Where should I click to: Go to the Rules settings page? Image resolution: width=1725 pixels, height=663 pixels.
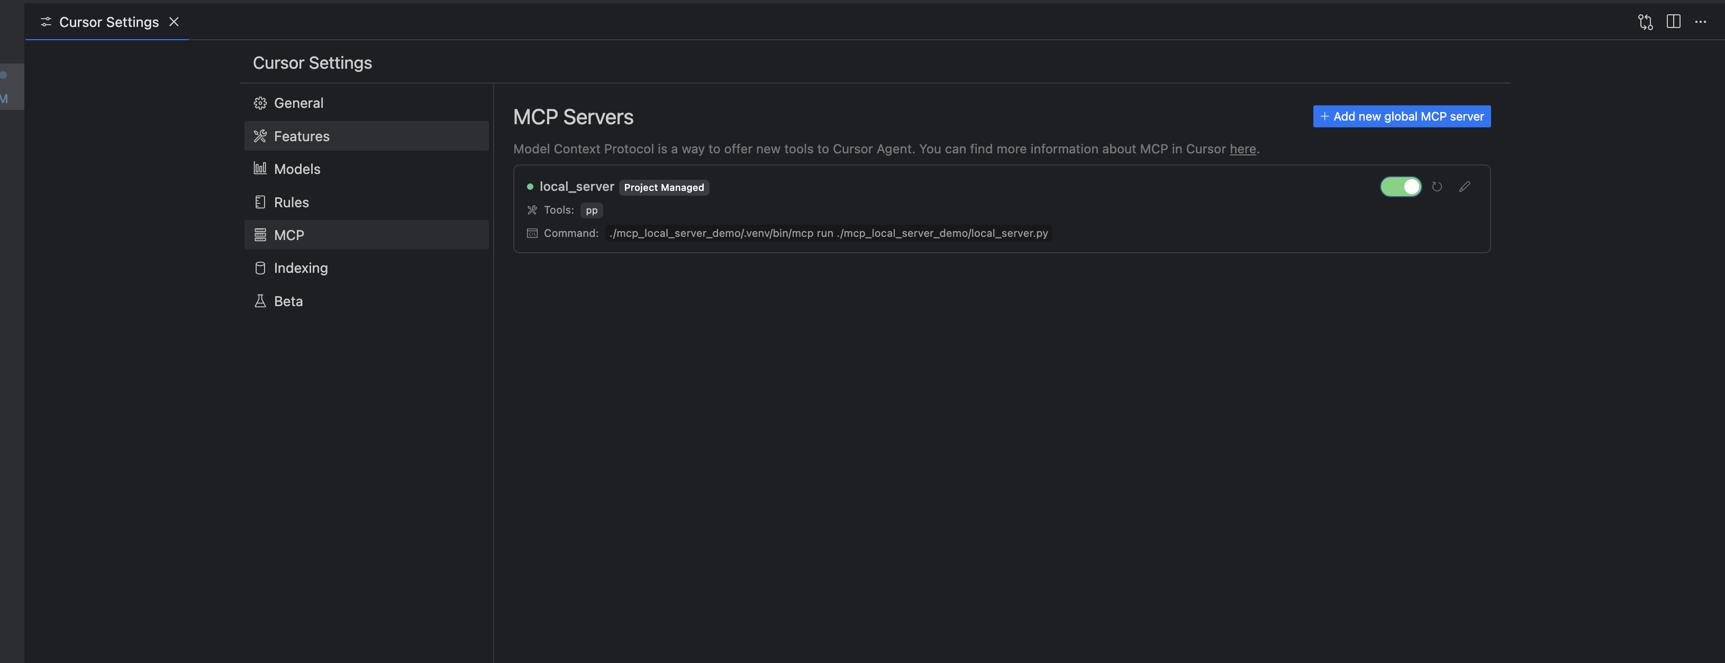coord(366,202)
